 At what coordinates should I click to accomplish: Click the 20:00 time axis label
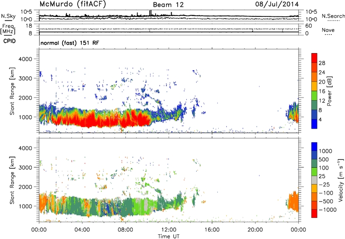pos(255,230)
